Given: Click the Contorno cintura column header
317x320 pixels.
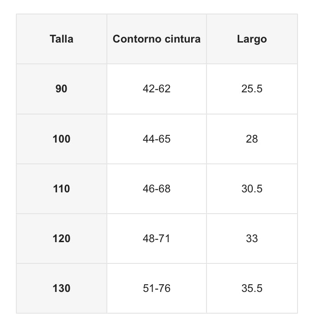Looking at the screenshot, I should [x=157, y=39].
